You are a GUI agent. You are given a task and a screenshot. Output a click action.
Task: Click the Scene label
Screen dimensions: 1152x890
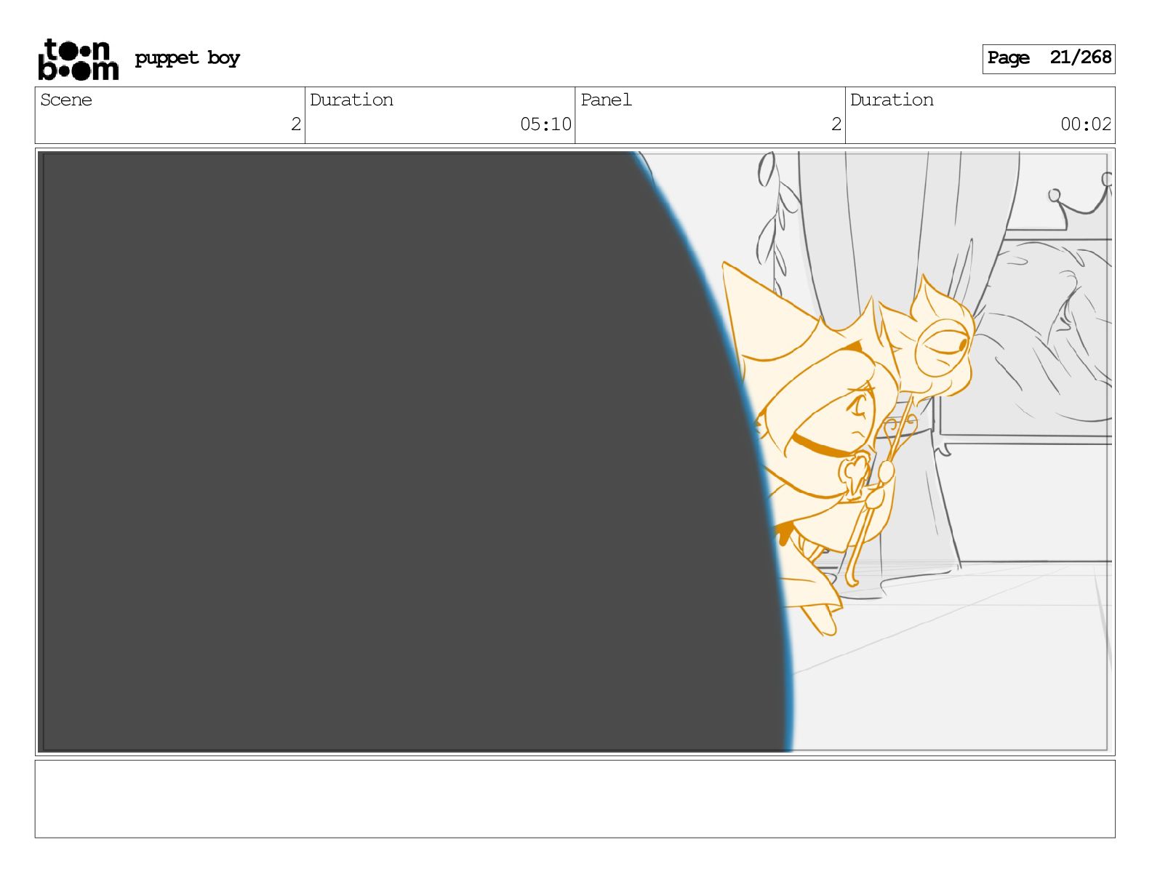66,100
